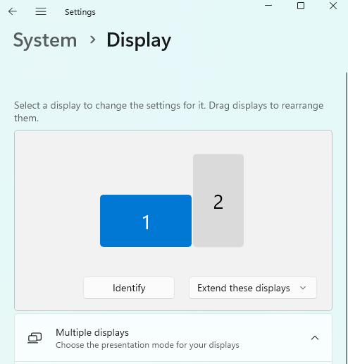Close the Settings window
Image resolution: width=348 pixels, height=364 pixels.
point(333,6)
